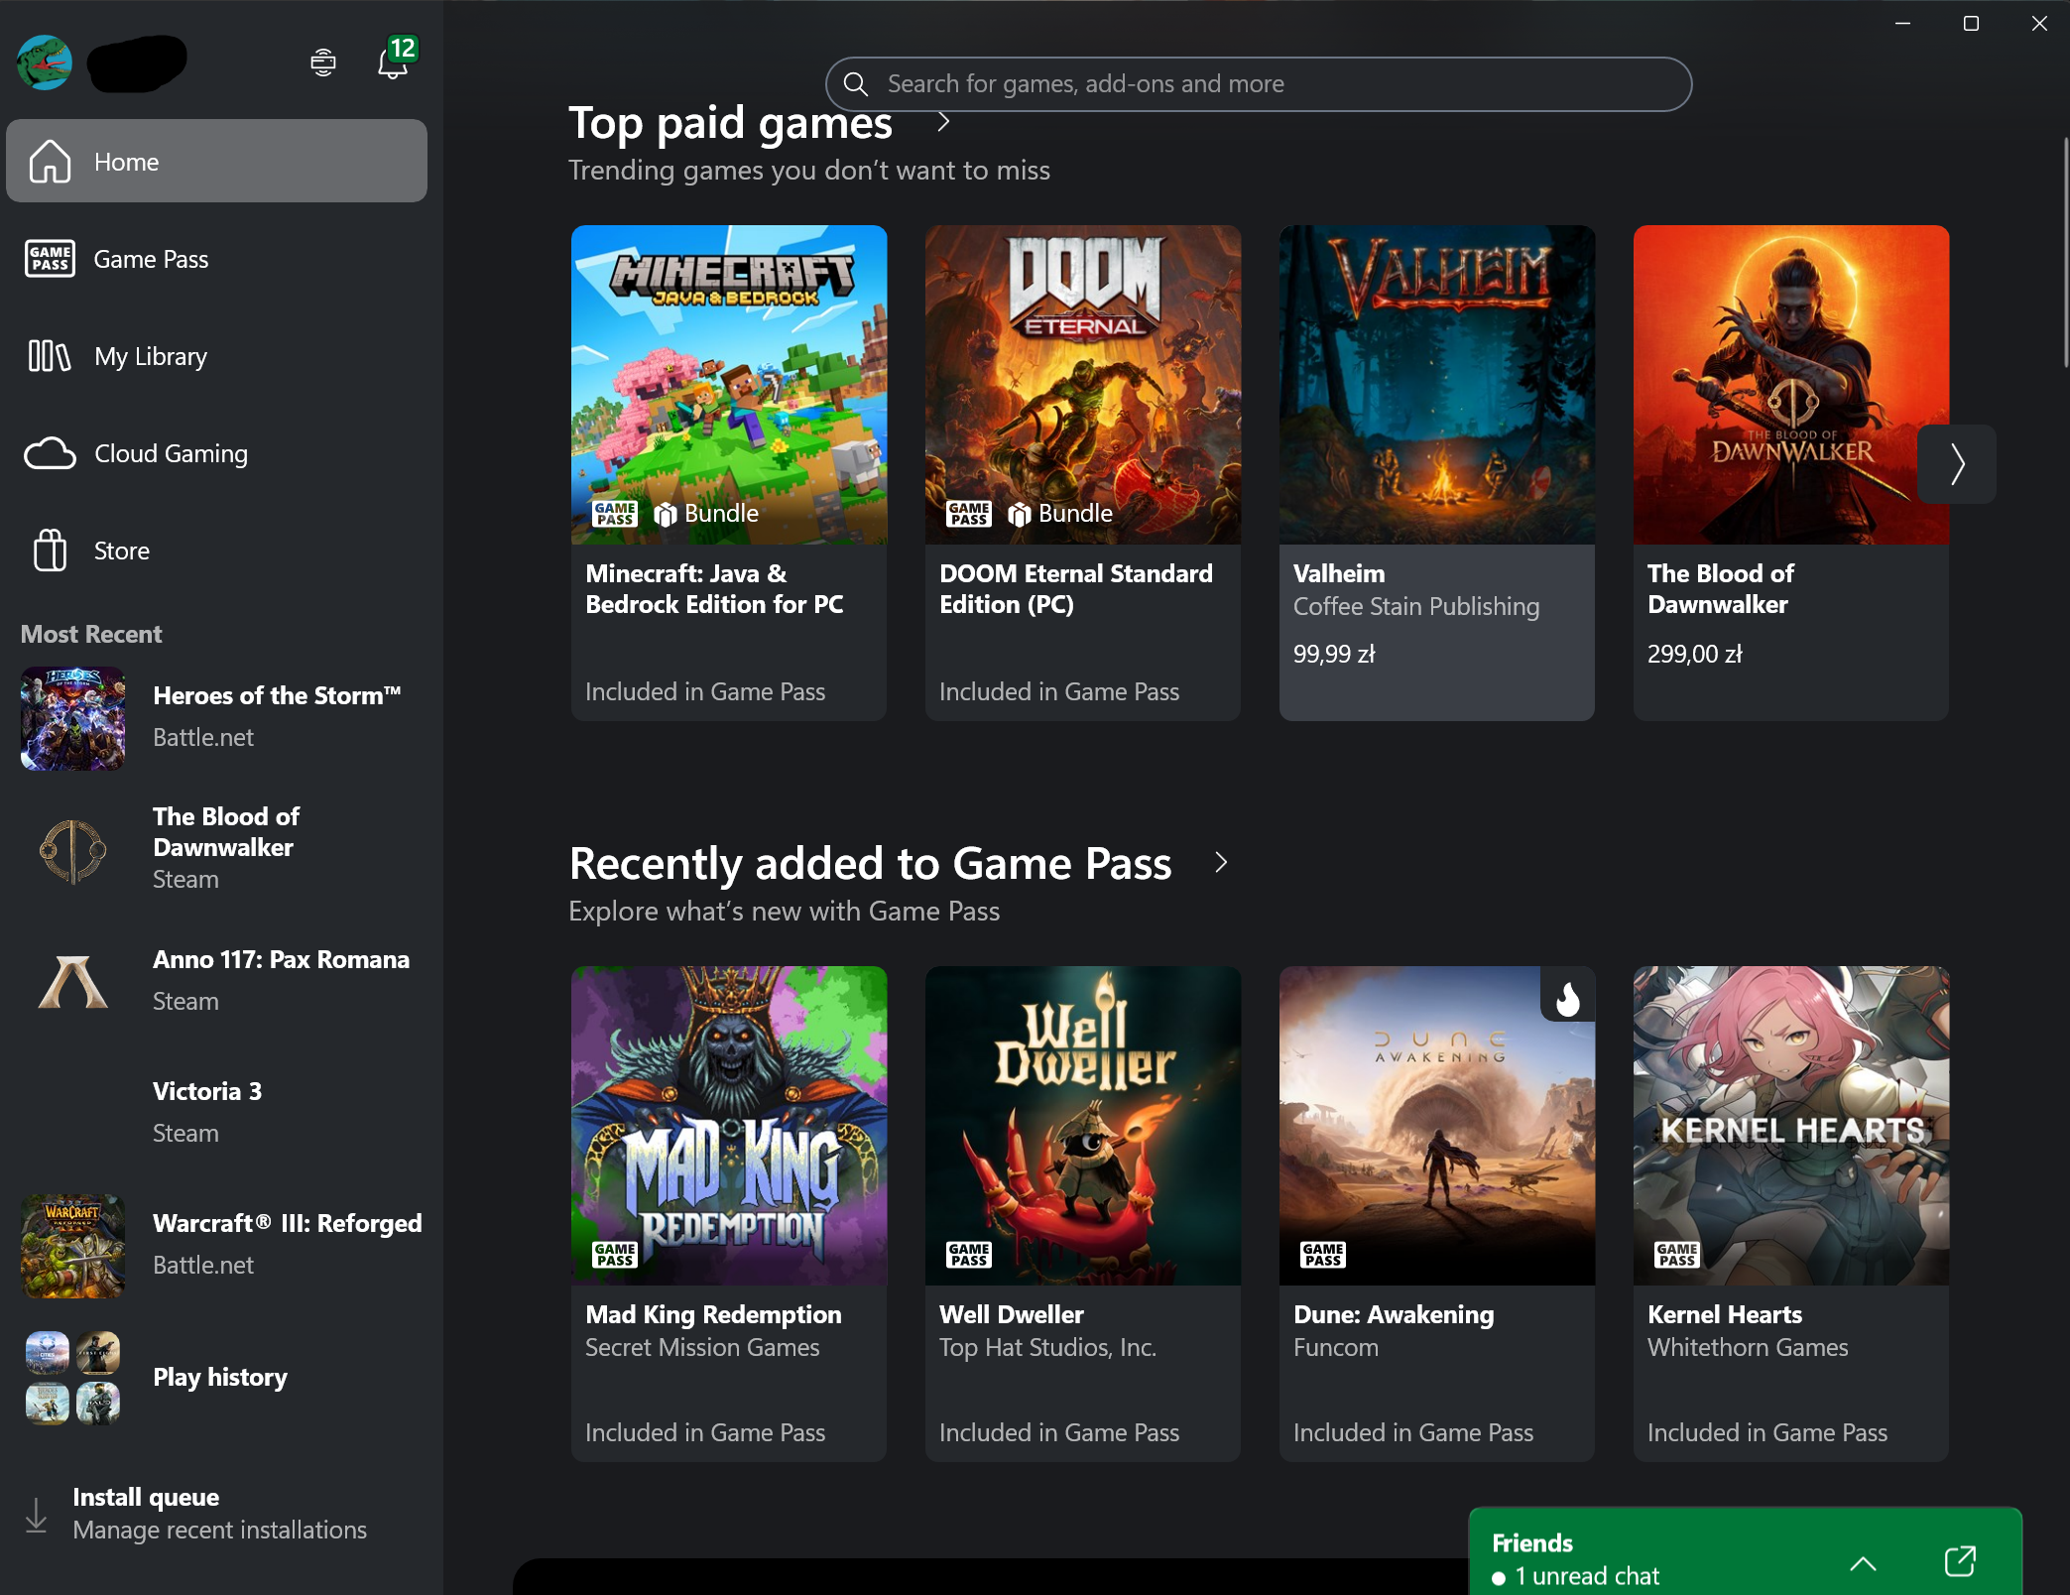Click the Install queue download arrow icon
Screen dimensions: 2070x1595
tap(36, 1515)
